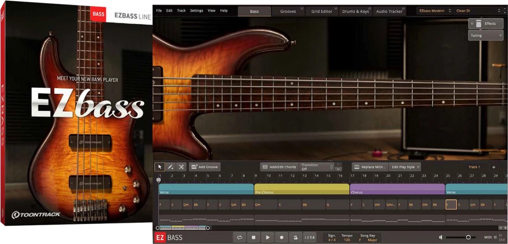Add a new track with plus icon

[x=494, y=167]
